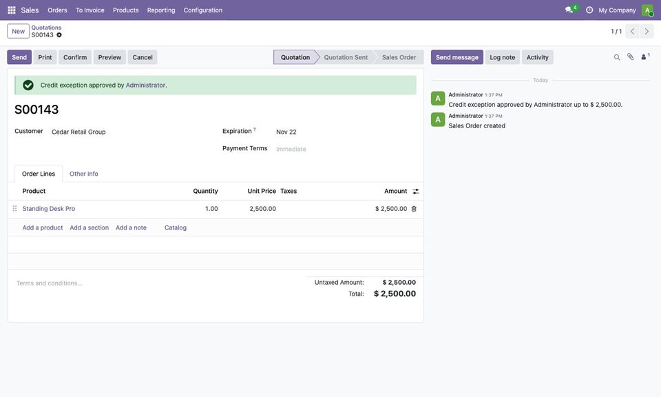Viewport: 661px width, 397px height.
Task: Open the gear actions menu beside S00143
Action: tap(59, 35)
